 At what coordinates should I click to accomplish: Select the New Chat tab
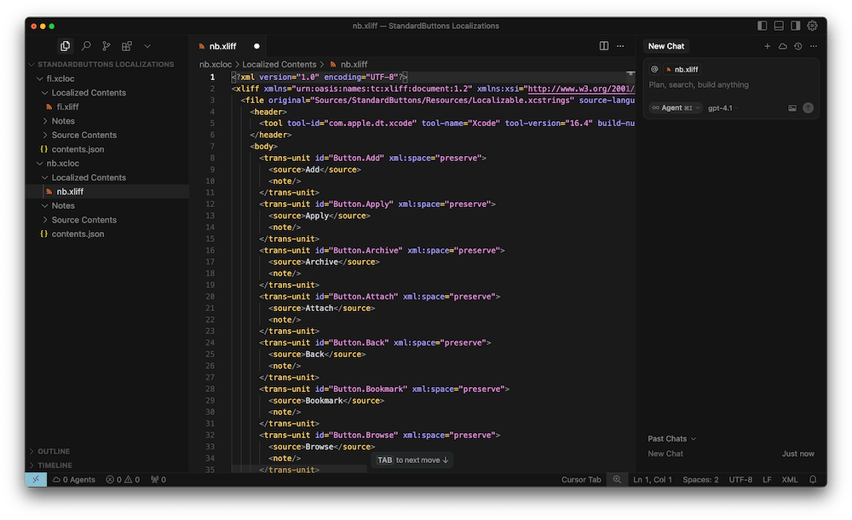pyautogui.click(x=666, y=46)
